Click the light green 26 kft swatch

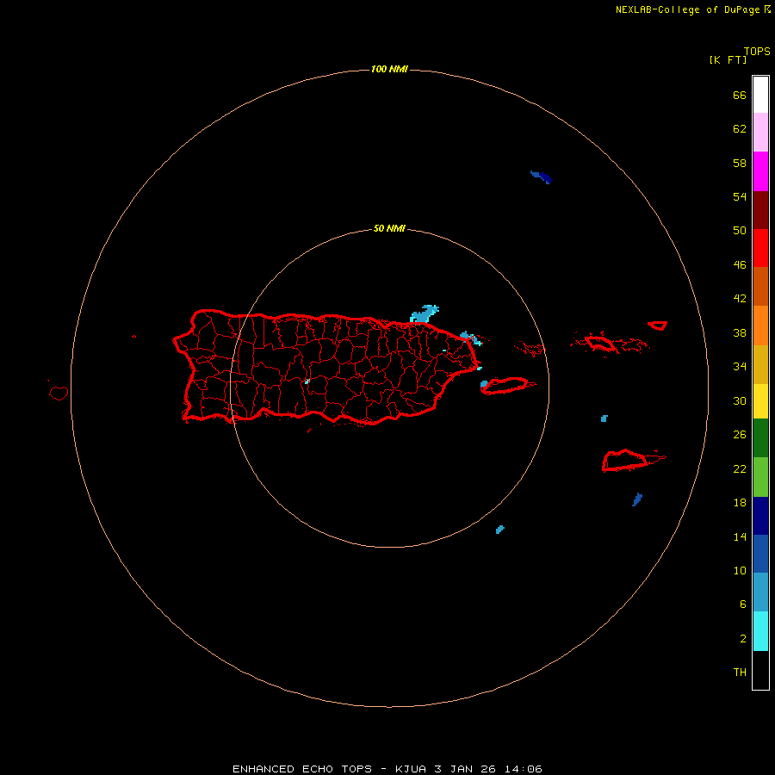tap(760, 477)
